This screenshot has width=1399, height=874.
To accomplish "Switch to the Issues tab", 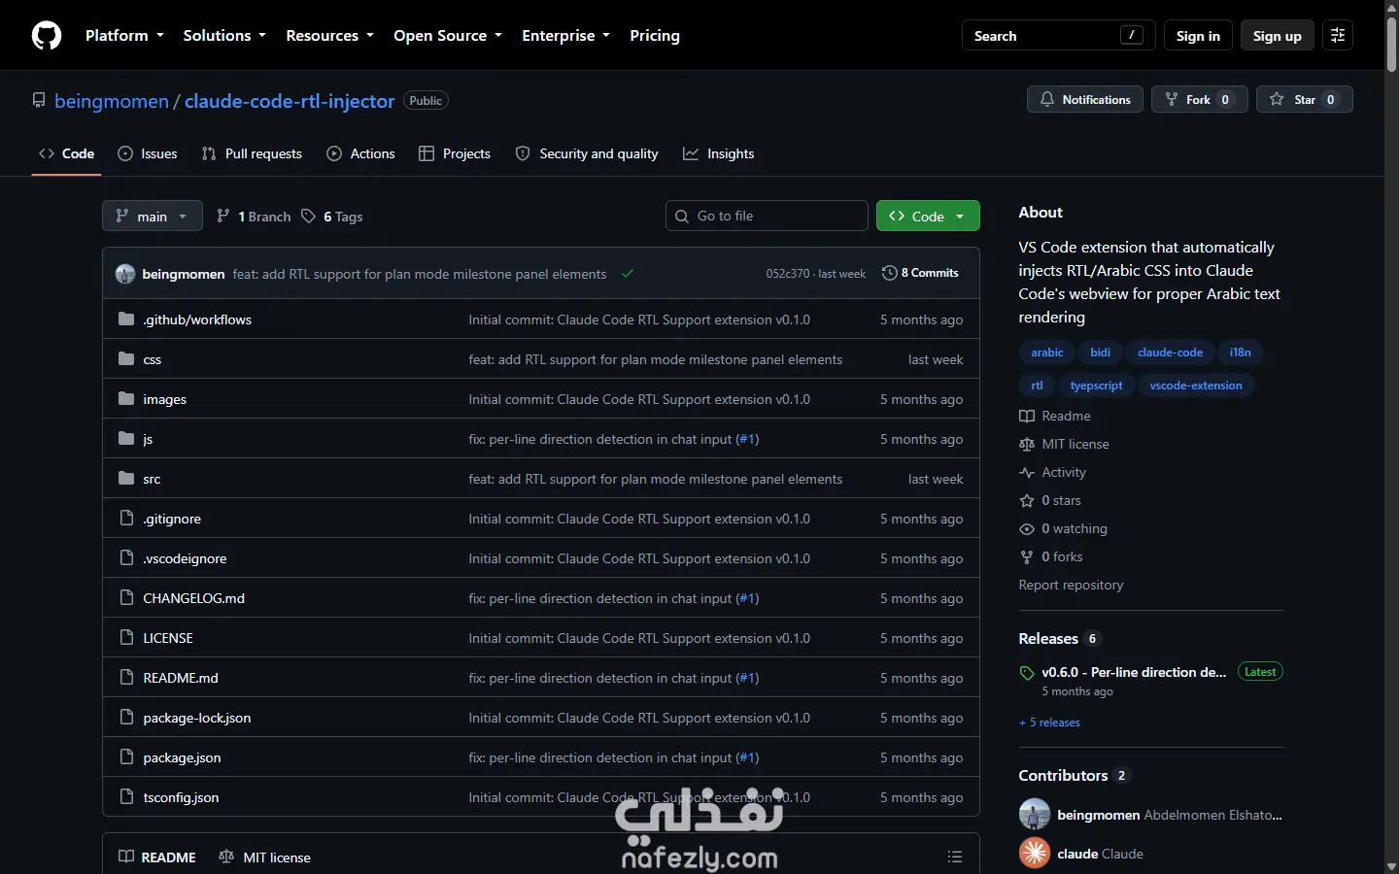I will 148,153.
